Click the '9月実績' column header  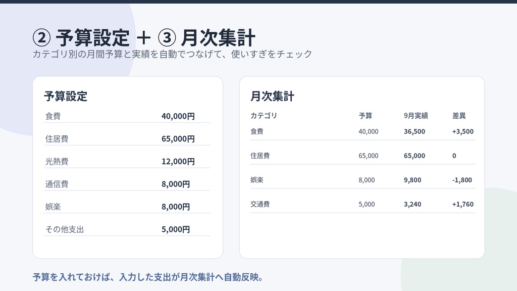click(416, 116)
